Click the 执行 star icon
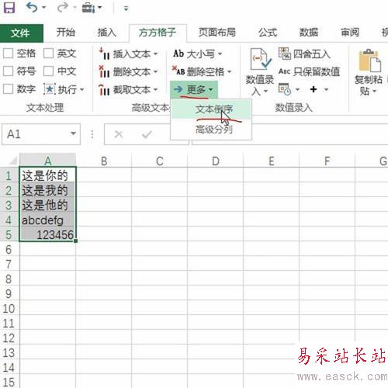 49,89
